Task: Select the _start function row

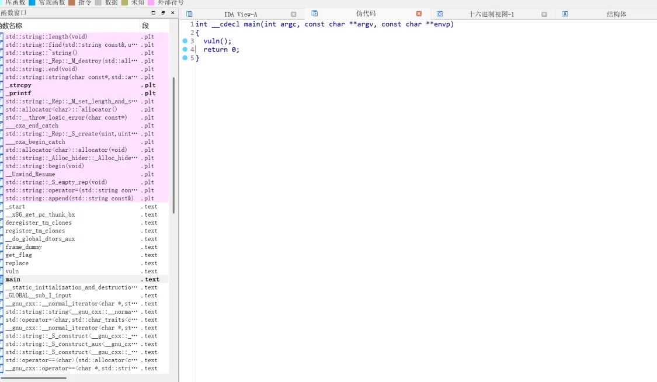Action: (x=85, y=207)
